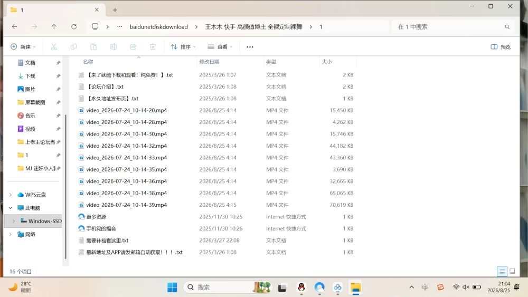Collapse the 此电脑 tree node
528x297 pixels.
pyautogui.click(x=11, y=208)
